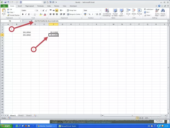Select cell containing 29.2.2020
Screen dimensions: 170x128
53,32
